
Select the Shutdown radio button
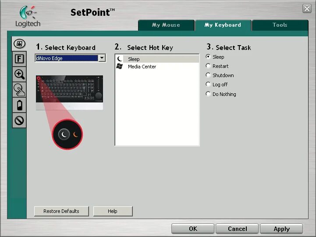tap(208, 75)
